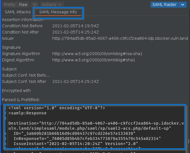Click the Issuer label
This screenshot has width=190, height=153.
[8, 38]
